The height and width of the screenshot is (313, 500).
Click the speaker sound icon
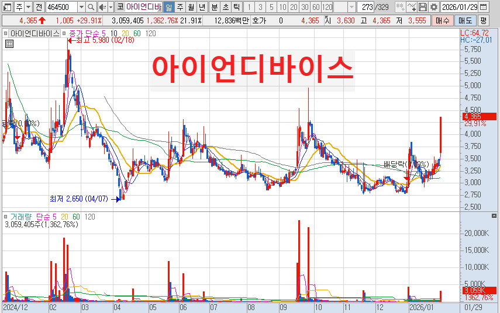click(x=102, y=6)
